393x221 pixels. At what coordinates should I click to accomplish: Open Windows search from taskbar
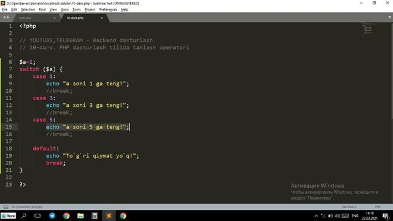click(x=24, y=215)
